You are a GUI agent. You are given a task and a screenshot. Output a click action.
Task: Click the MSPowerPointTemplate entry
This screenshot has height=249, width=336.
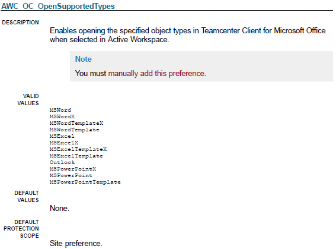click(85, 182)
